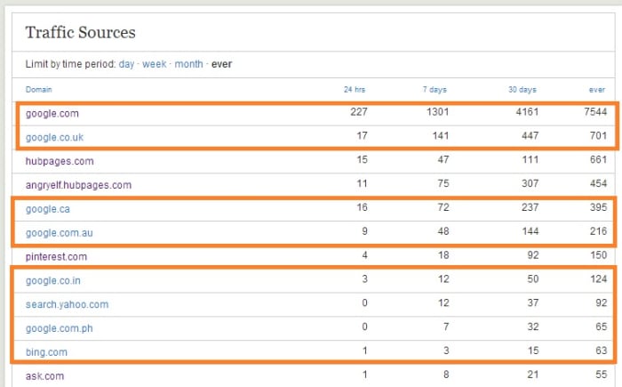Screen dimensions: 622x387
Task: Select google.ca ever value 395
Action: pyautogui.click(x=598, y=207)
